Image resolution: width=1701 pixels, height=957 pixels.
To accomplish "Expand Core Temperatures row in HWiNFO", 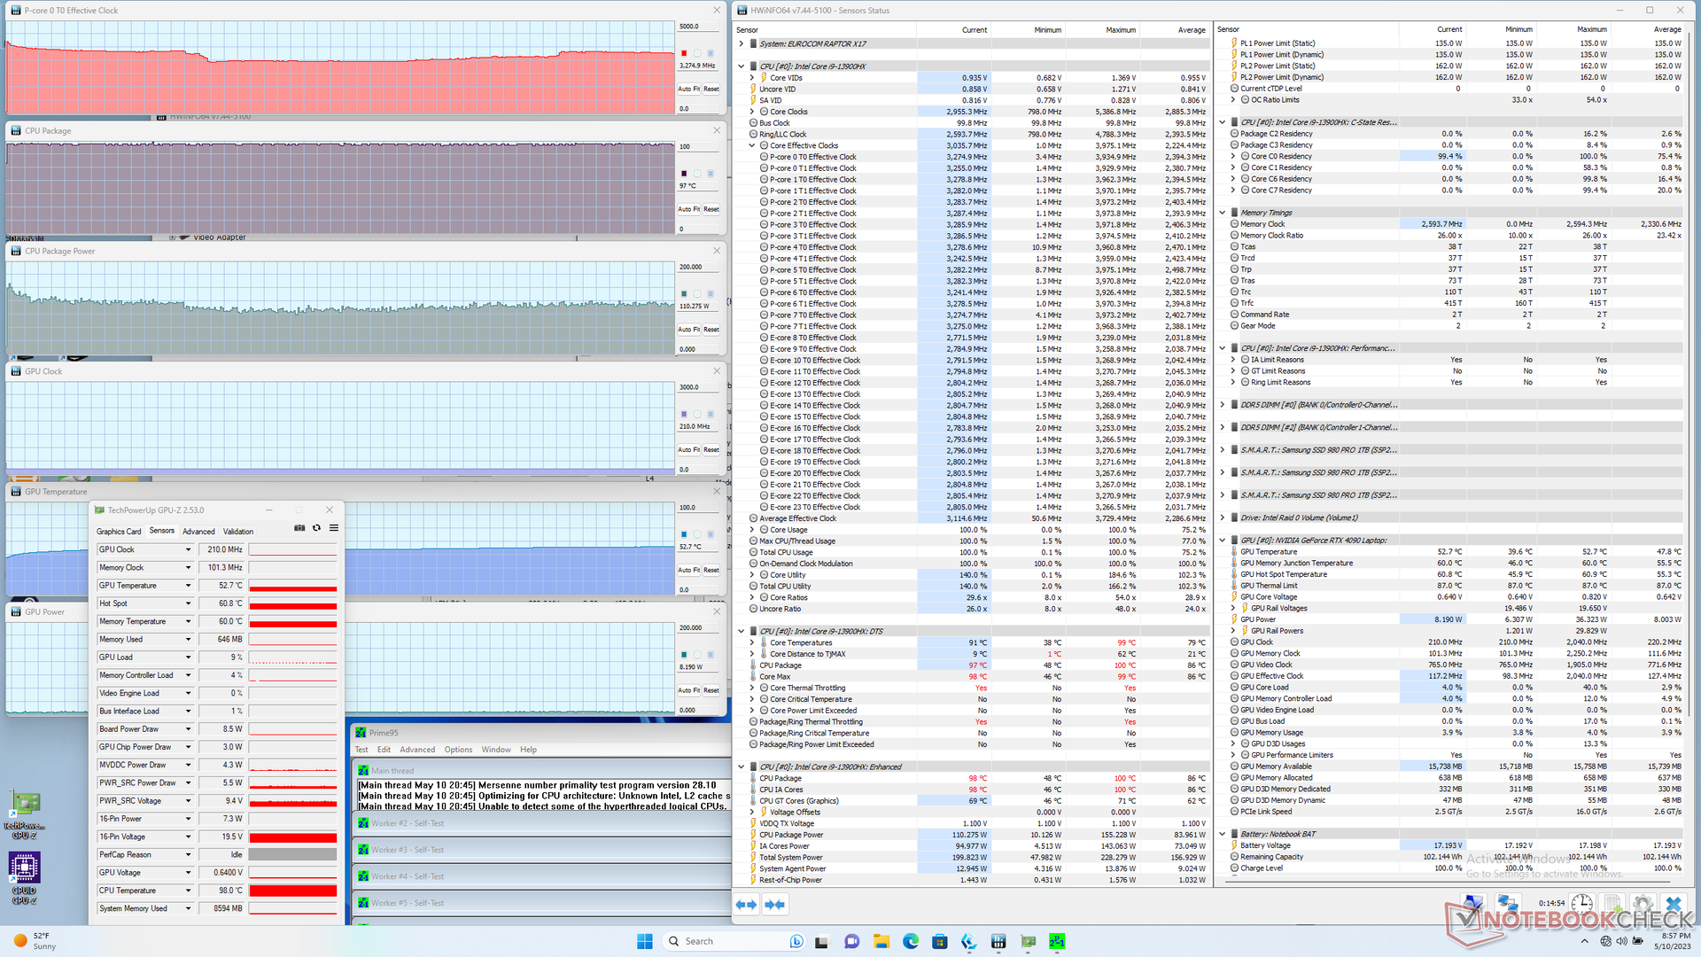I will point(752,642).
